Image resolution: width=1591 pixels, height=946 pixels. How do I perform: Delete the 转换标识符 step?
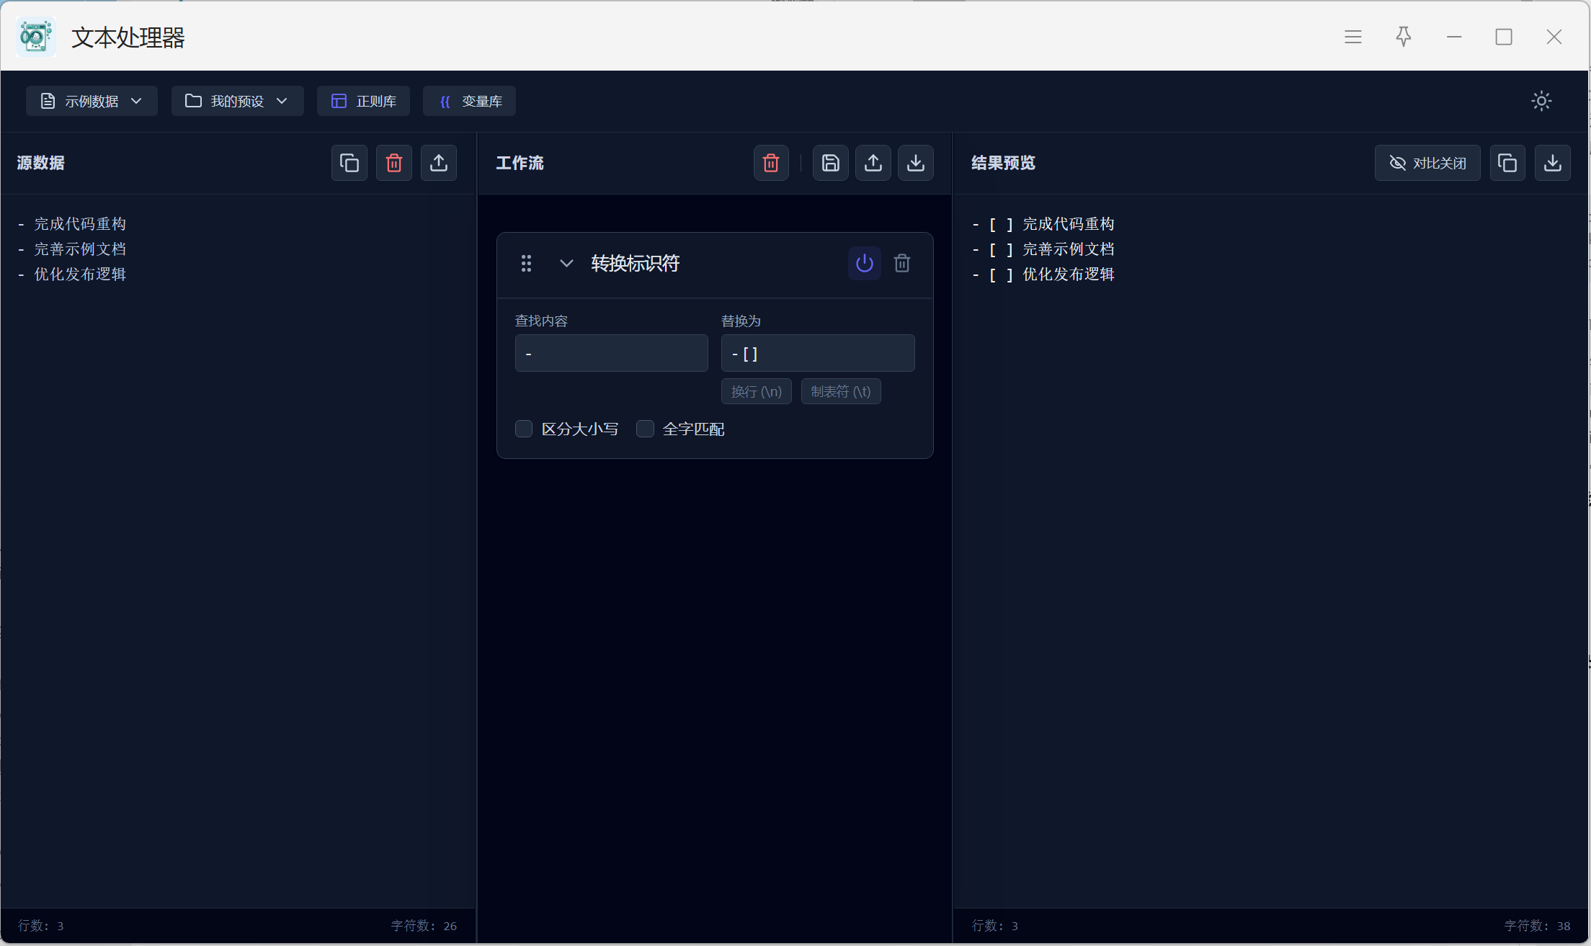click(902, 263)
